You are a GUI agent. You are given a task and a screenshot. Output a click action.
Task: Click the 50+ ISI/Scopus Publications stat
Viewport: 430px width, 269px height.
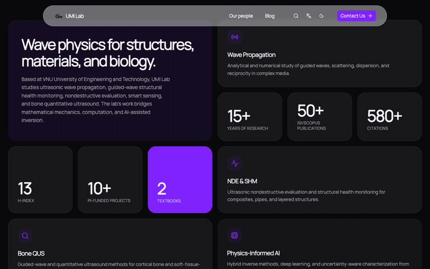pyautogui.click(x=320, y=117)
